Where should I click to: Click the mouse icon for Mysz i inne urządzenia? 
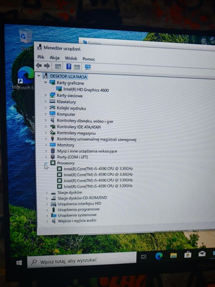coord(53,151)
